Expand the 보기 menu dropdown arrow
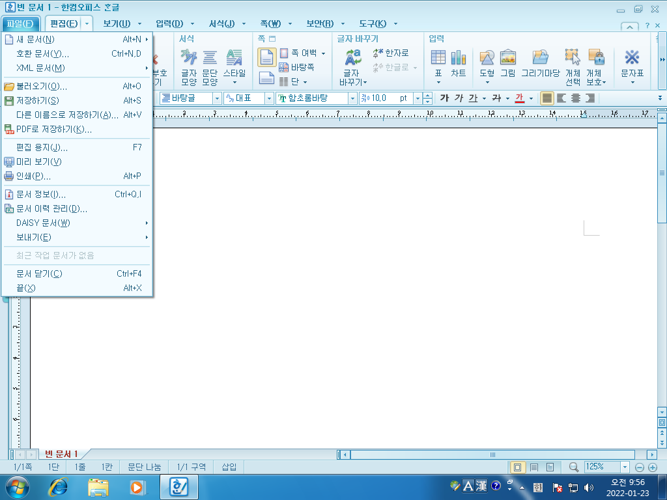Screen dimensions: 667x500 [x=139, y=24]
